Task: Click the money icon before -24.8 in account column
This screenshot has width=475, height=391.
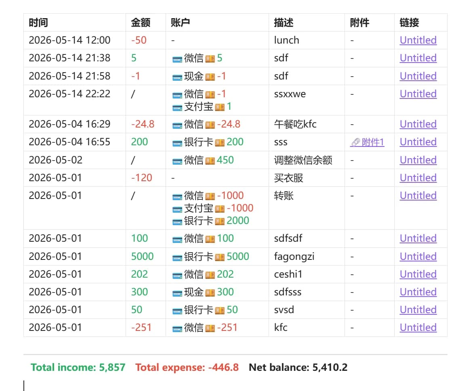Action: tap(210, 125)
